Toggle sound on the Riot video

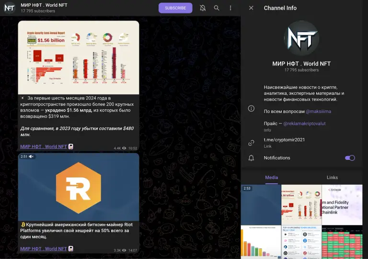[x=31, y=157]
